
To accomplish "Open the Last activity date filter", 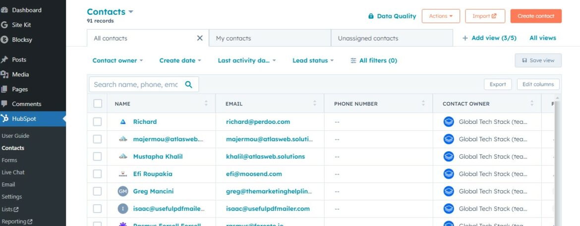I will 247,60.
